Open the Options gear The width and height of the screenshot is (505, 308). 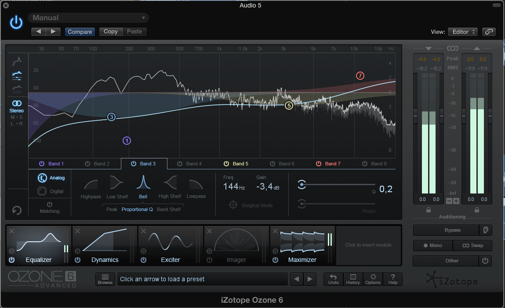[373, 279]
